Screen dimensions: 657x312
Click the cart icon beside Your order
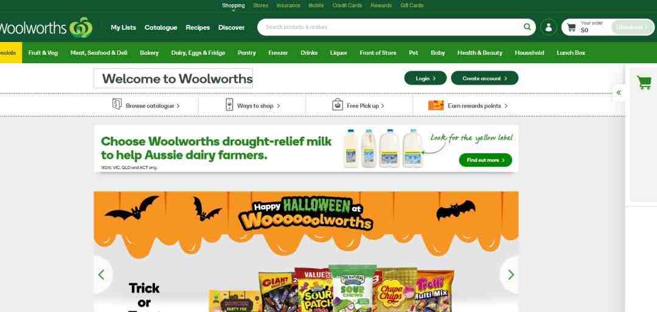[x=571, y=27]
